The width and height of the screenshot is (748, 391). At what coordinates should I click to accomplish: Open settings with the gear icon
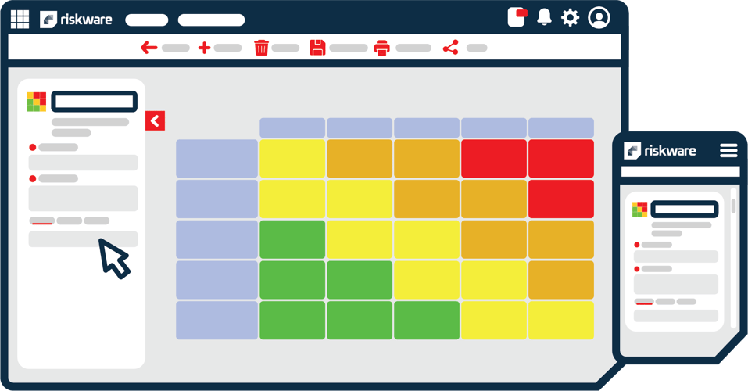[571, 17]
